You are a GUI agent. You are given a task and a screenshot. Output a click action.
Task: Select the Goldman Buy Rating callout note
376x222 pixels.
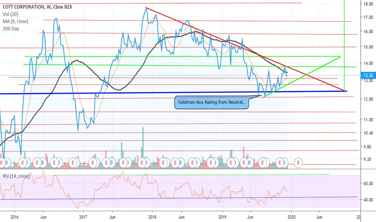pos(211,103)
